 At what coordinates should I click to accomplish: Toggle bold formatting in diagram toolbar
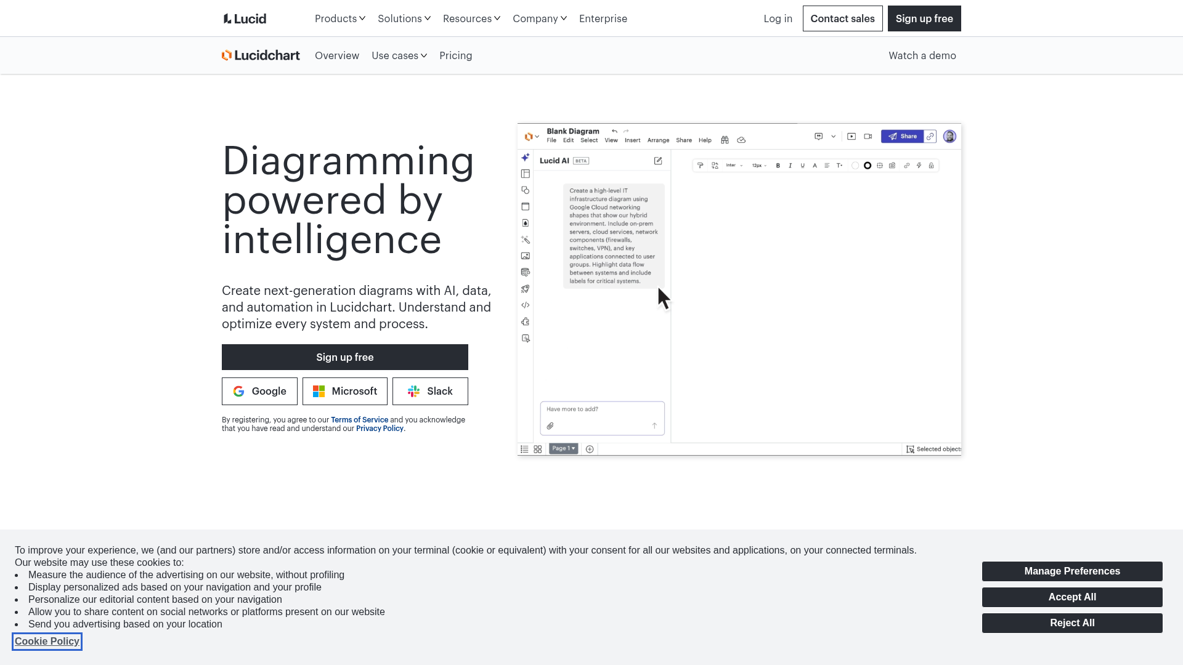click(778, 166)
